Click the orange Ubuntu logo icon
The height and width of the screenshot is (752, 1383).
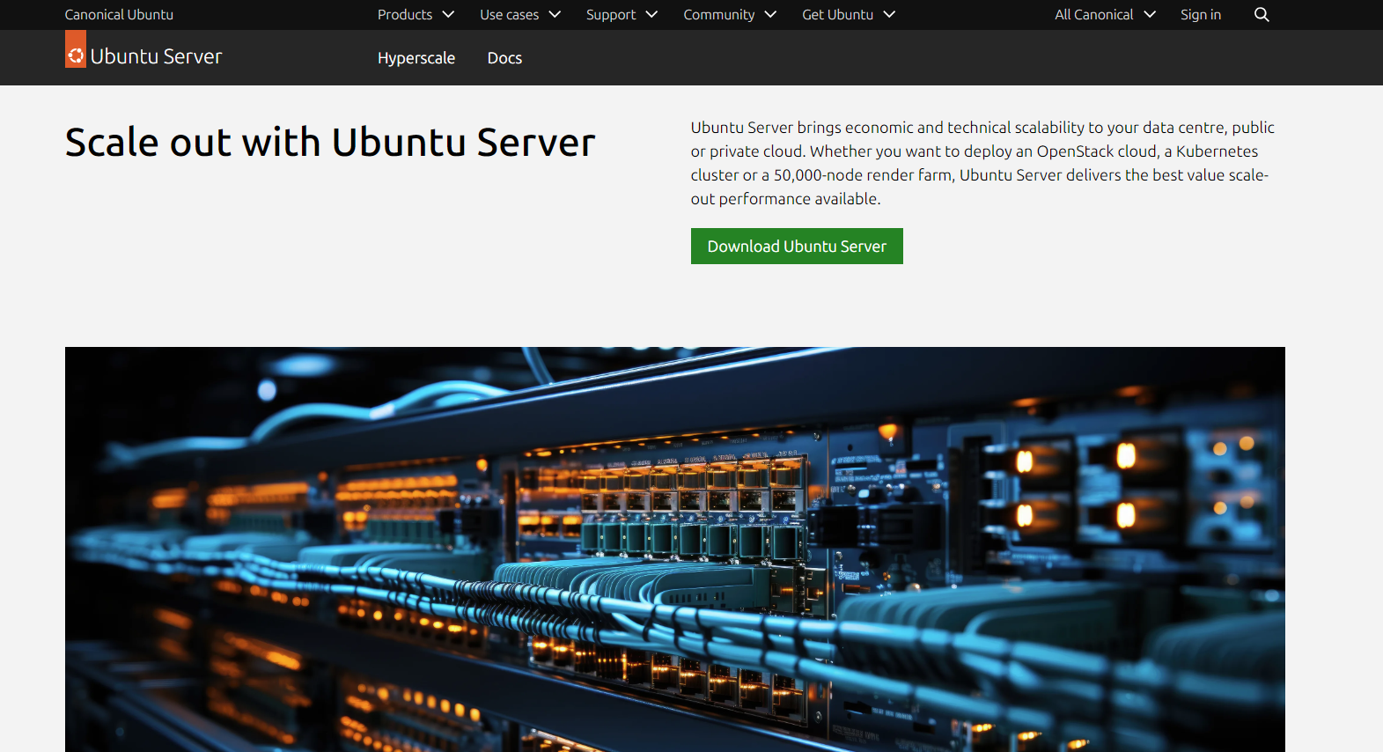[x=76, y=49]
